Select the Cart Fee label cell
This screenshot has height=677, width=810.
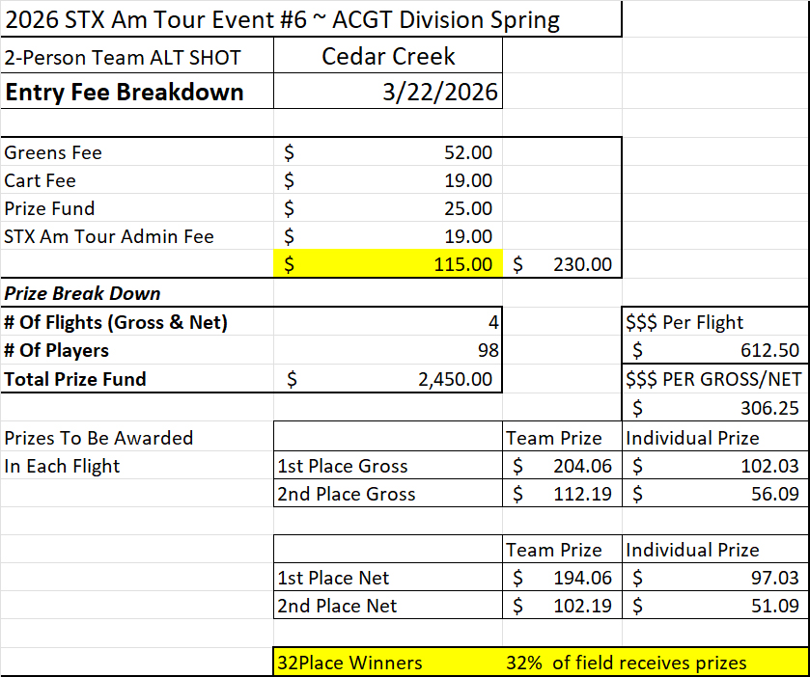point(41,180)
